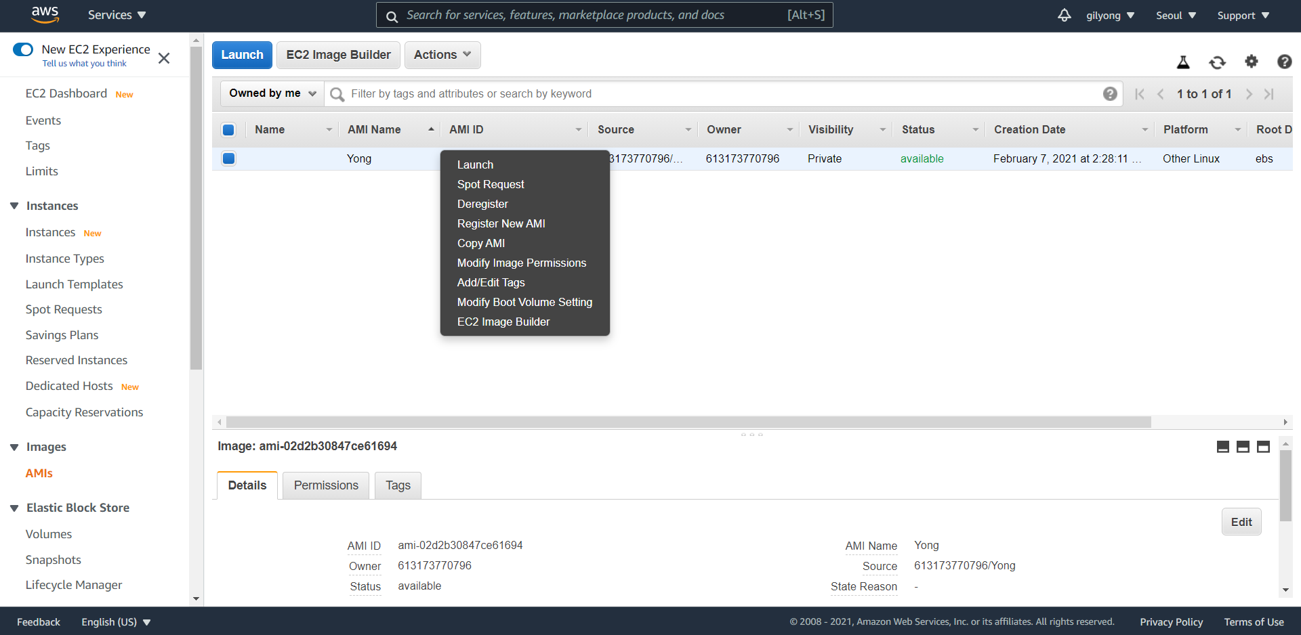
Task: Collapse the Images sidebar section
Action: (x=14, y=447)
